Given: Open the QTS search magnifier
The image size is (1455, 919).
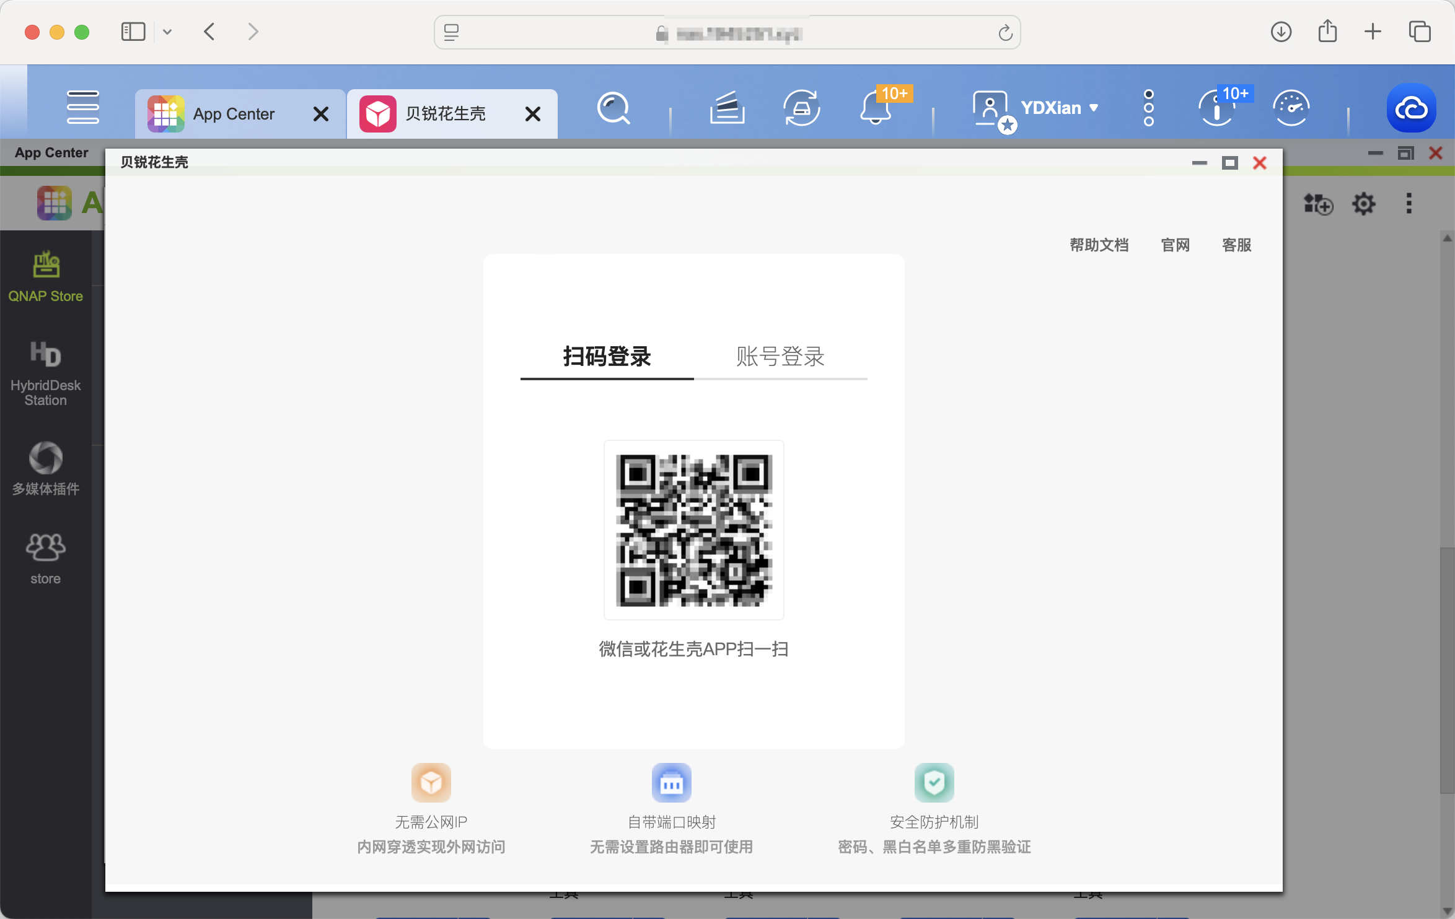Looking at the screenshot, I should pyautogui.click(x=613, y=108).
